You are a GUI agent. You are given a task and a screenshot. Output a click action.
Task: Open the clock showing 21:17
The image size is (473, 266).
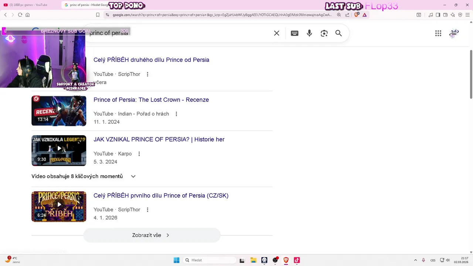(461, 260)
